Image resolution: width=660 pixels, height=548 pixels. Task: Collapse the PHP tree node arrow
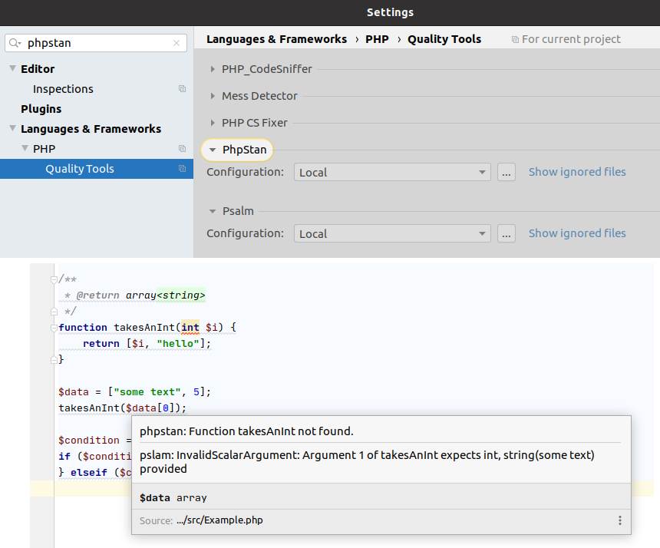tap(25, 148)
